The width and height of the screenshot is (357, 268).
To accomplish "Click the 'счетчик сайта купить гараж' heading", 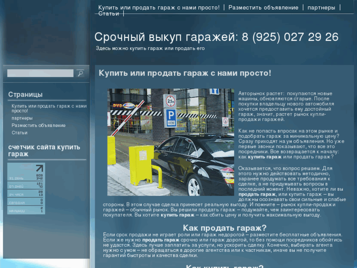I will [x=44, y=150].
